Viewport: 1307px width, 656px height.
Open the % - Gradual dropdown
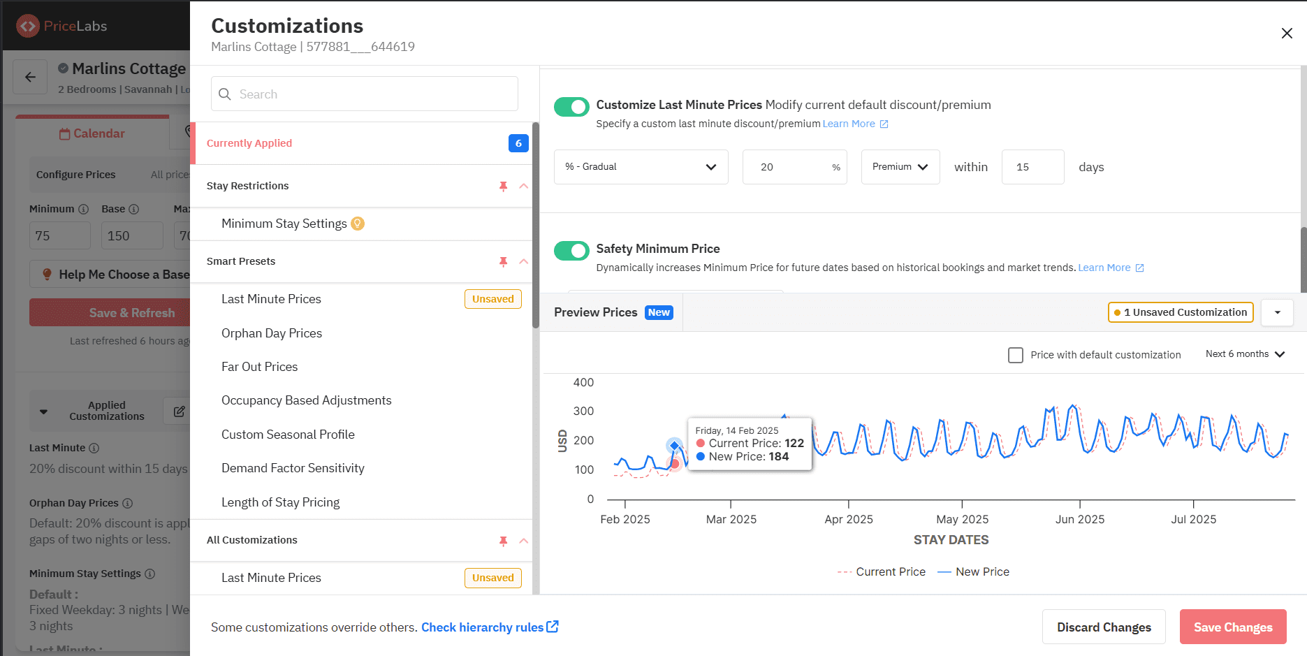click(x=640, y=166)
